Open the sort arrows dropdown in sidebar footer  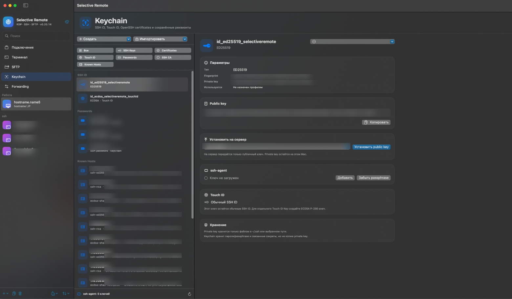66,293
